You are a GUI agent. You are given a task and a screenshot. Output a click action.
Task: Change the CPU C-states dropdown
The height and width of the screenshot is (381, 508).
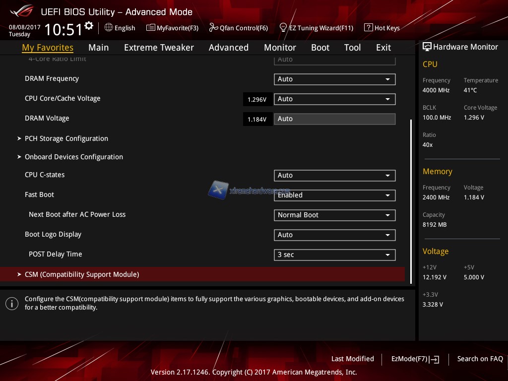tap(334, 176)
